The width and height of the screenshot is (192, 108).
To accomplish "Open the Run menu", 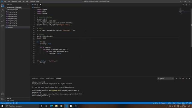I will tap(27, 1).
